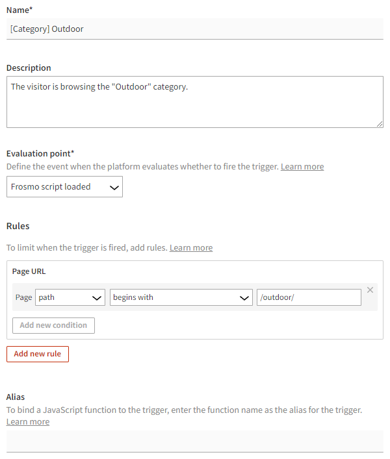Image resolution: width=390 pixels, height=459 pixels.
Task: Open the "begins with" operator dropdown
Action: pos(181,297)
